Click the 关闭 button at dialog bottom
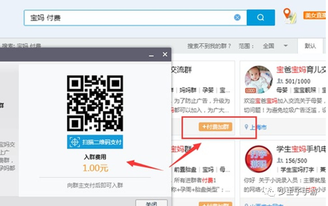Image resolution: width=328 pixels, height=206 pixels. (152, 203)
